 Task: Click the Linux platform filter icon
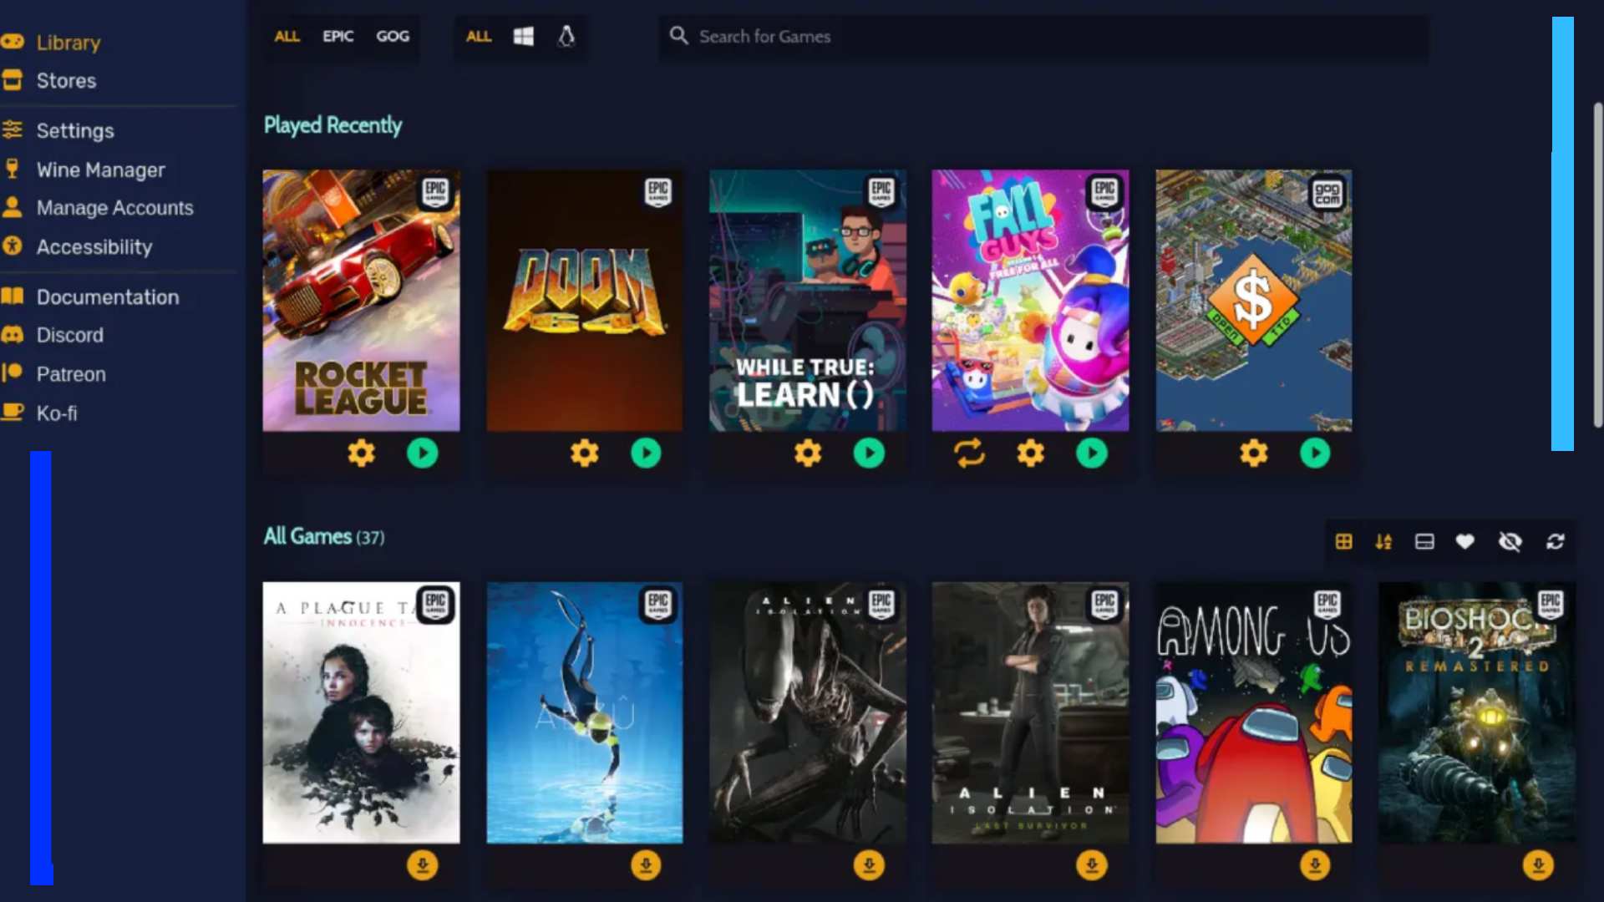click(x=566, y=37)
